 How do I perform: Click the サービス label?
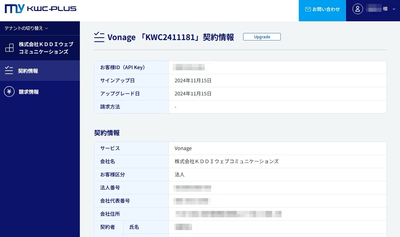(110, 148)
